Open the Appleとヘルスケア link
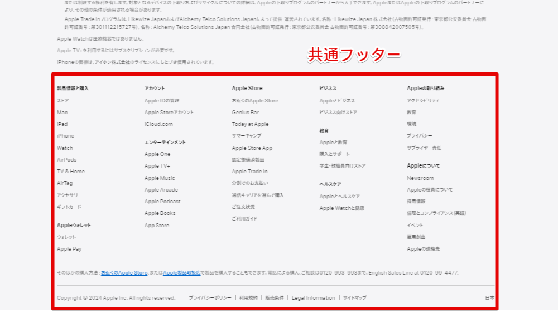Image resolution: width=558 pixels, height=313 pixels. (339, 196)
